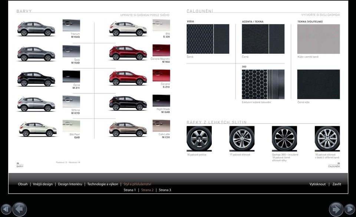Choose the VISIA Černá upholstery swatch
Viewport: 356px width, 217px height.
[208, 39]
